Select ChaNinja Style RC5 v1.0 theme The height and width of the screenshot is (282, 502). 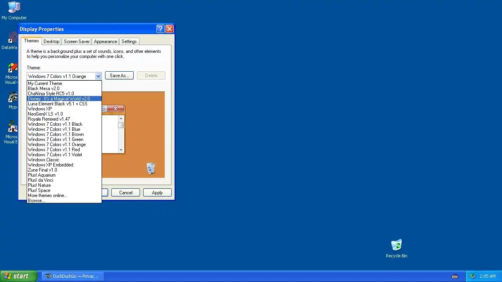(64, 94)
